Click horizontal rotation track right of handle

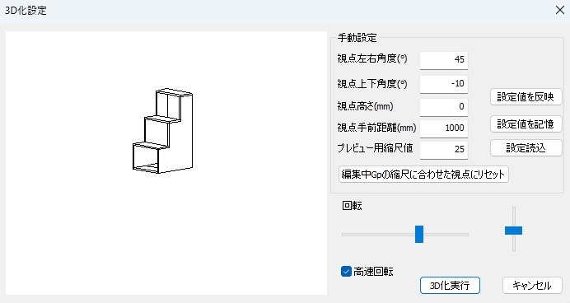click(x=446, y=235)
